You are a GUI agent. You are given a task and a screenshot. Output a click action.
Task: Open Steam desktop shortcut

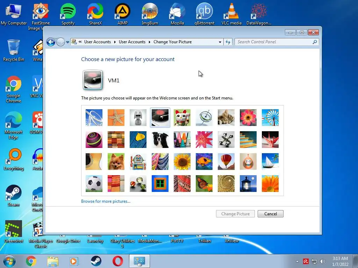click(x=14, y=195)
